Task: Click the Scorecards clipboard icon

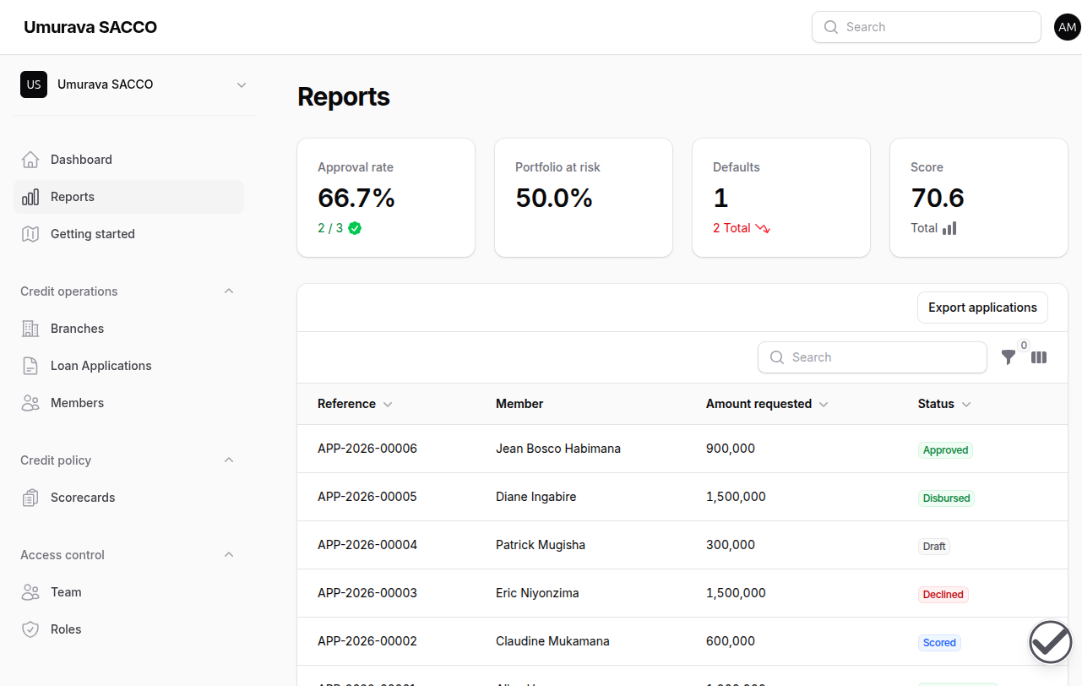Action: (x=30, y=498)
